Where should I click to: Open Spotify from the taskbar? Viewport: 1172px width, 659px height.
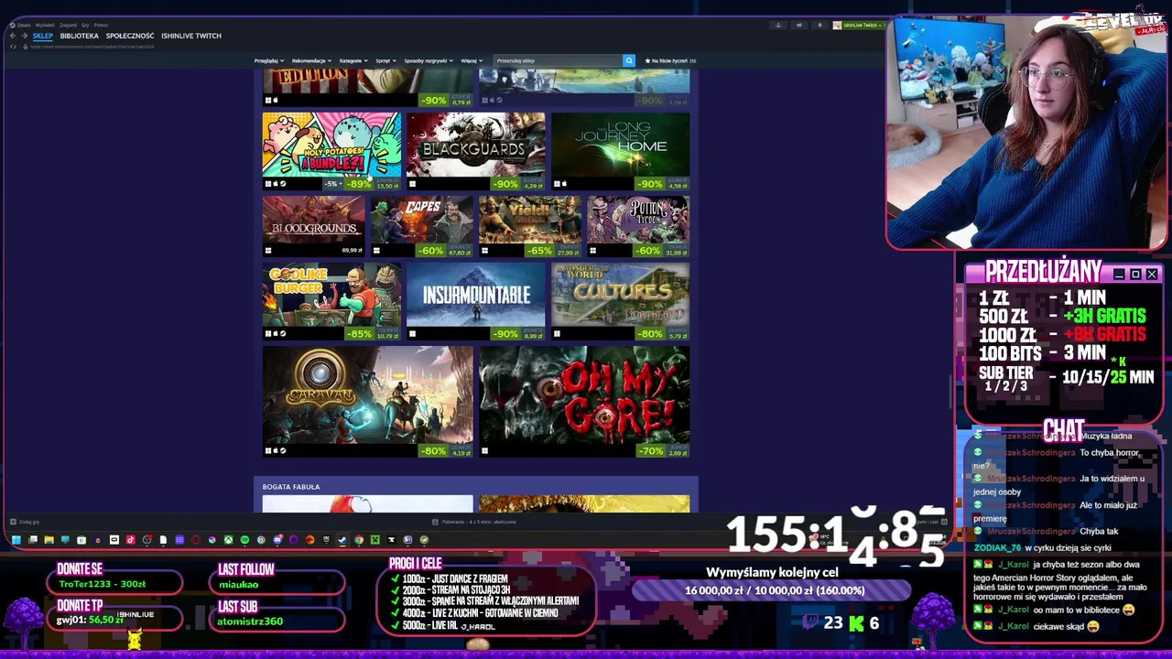coord(244,540)
